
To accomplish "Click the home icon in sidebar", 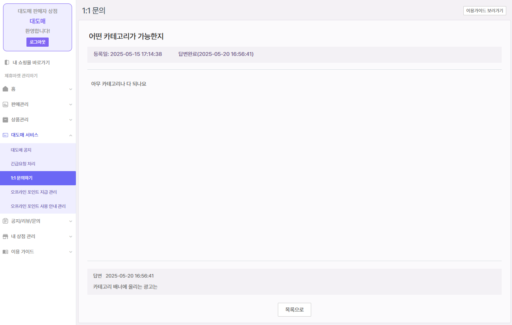I will [5, 89].
